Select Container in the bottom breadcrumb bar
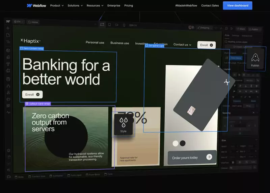Viewport: 270px width, 193px height. [56, 176]
